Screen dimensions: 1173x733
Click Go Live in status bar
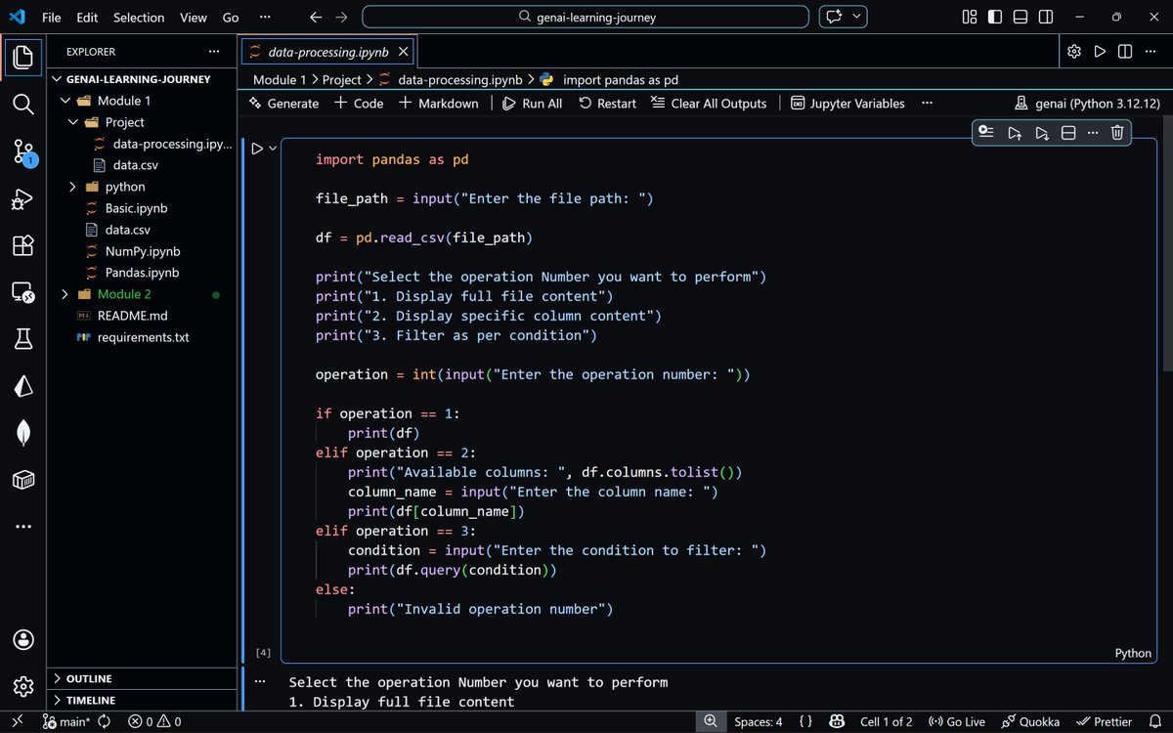pyautogui.click(x=956, y=721)
